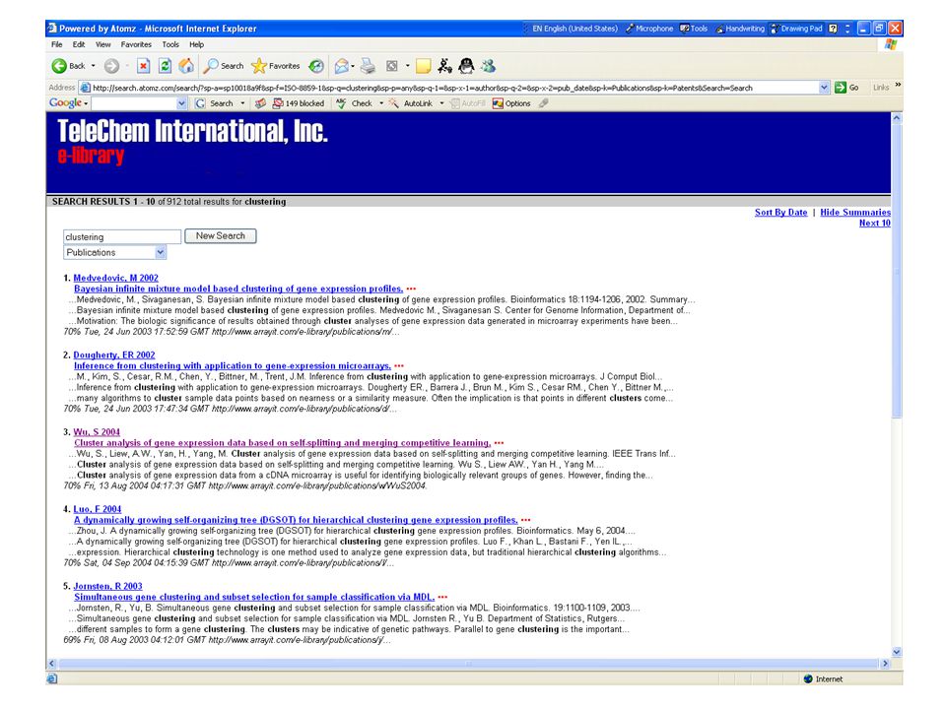Click the vertical scrollbar down arrow
Screen dimensions: 946x709
point(897,652)
